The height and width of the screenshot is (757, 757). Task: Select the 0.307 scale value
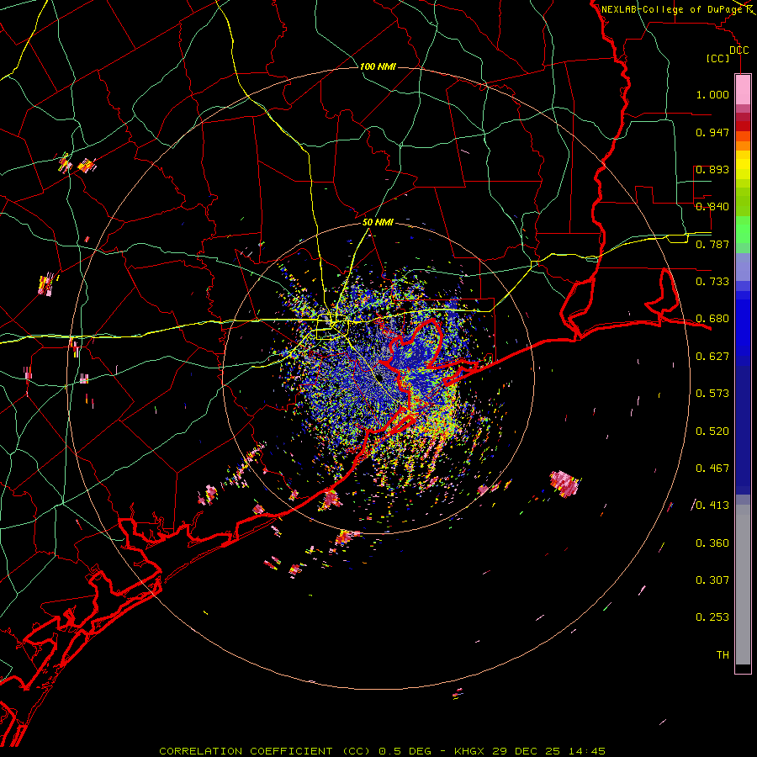[712, 580]
